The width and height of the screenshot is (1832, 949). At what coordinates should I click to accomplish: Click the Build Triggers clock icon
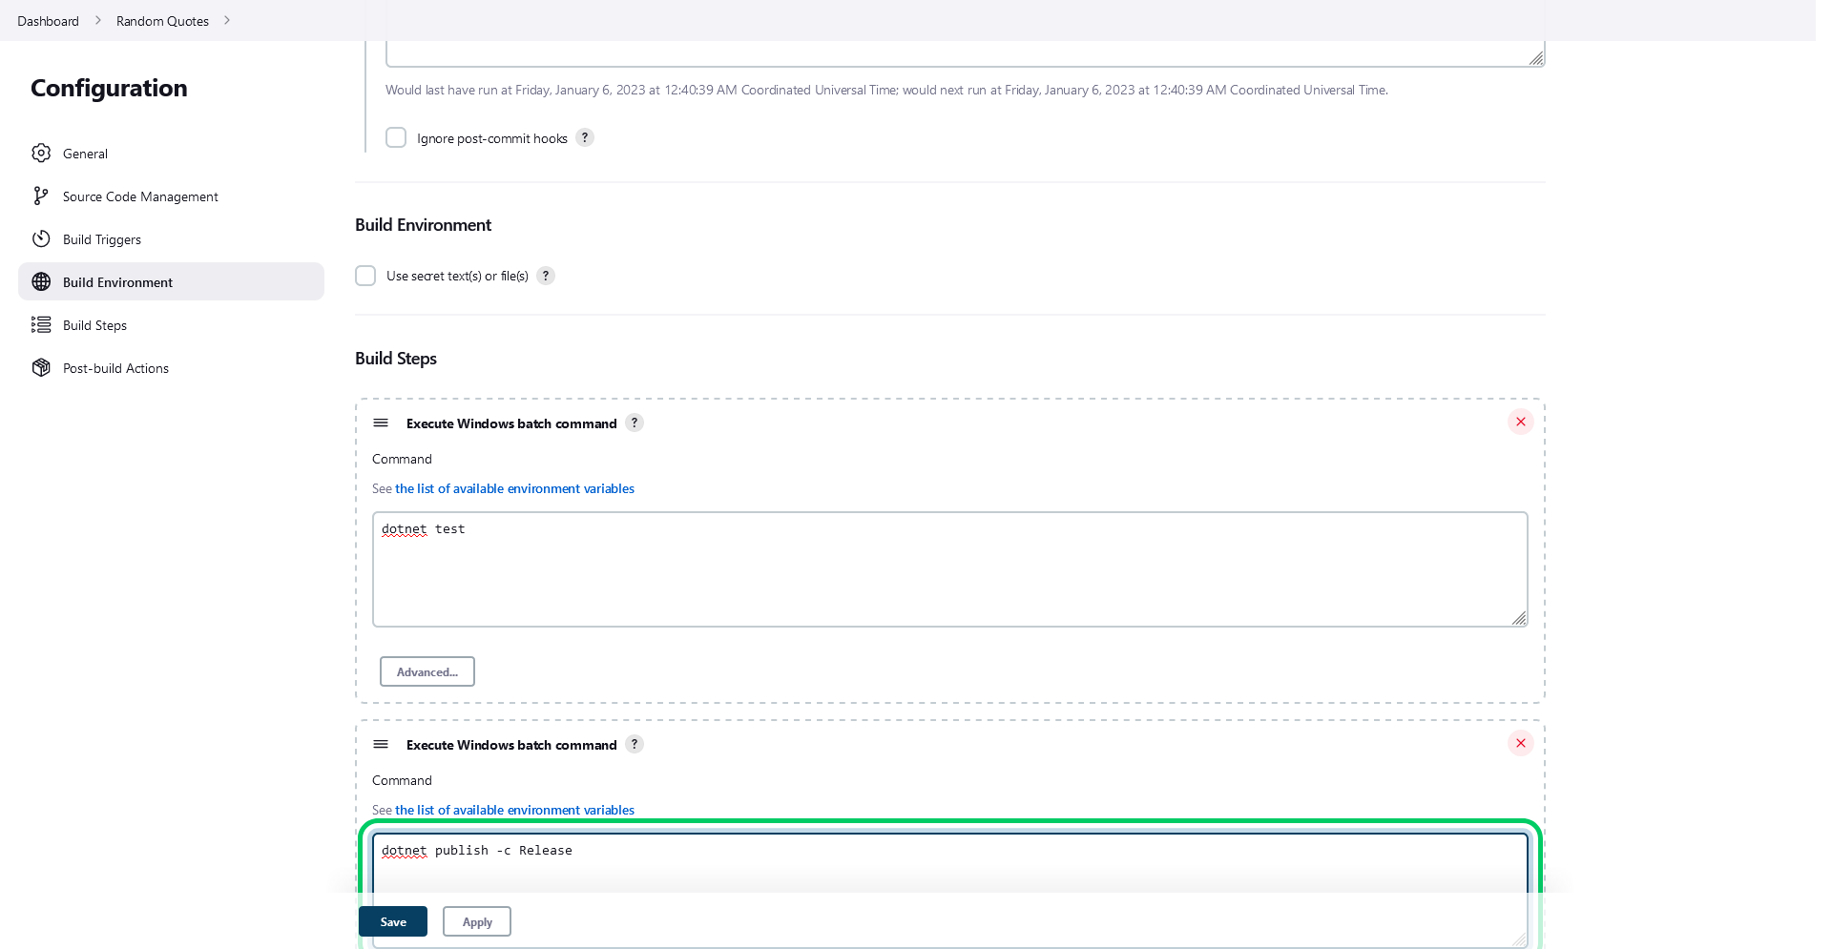[41, 238]
